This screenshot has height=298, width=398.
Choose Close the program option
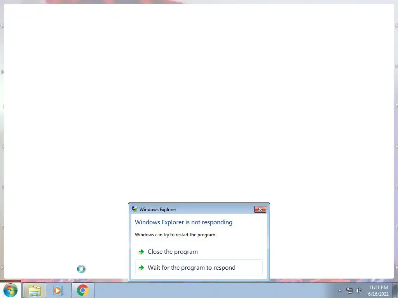point(199,251)
